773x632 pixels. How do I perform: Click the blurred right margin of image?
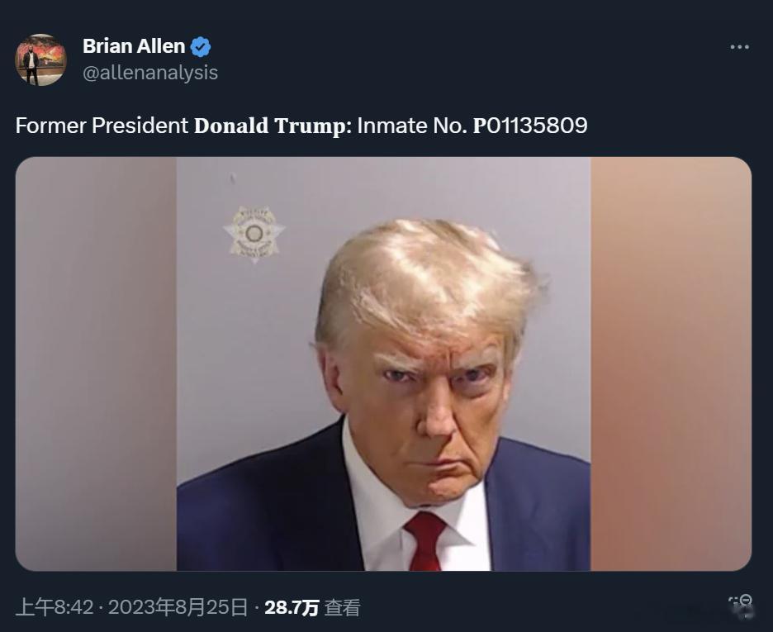pyautogui.click(x=671, y=364)
